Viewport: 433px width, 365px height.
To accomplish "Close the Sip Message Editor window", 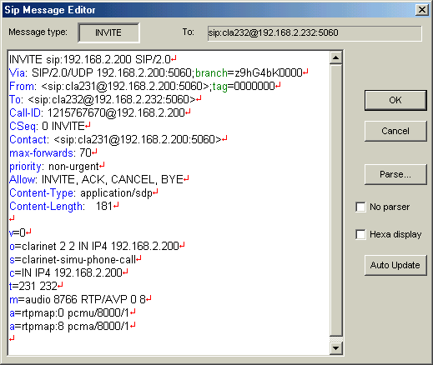I will point(422,10).
